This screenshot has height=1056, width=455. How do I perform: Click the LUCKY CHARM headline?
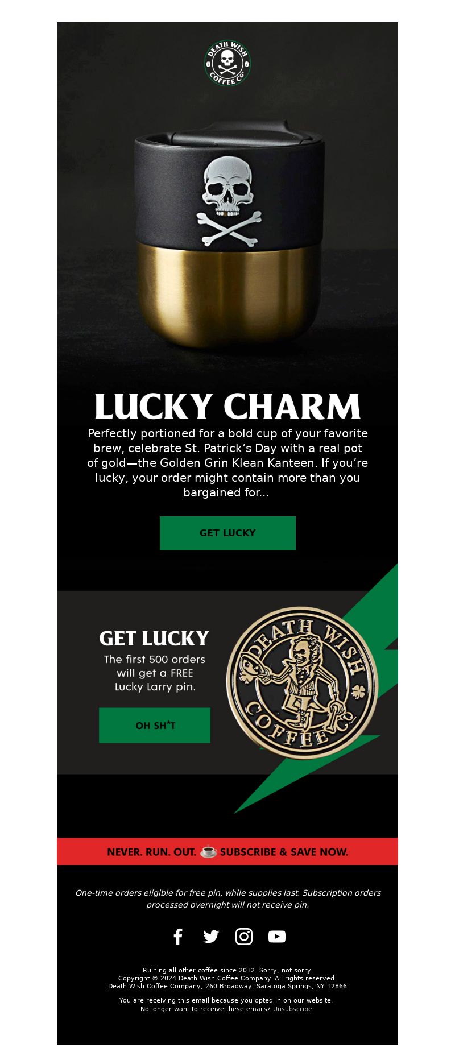click(x=227, y=407)
